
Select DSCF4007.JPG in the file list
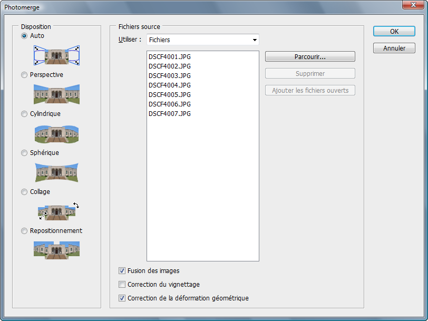[x=170, y=113]
